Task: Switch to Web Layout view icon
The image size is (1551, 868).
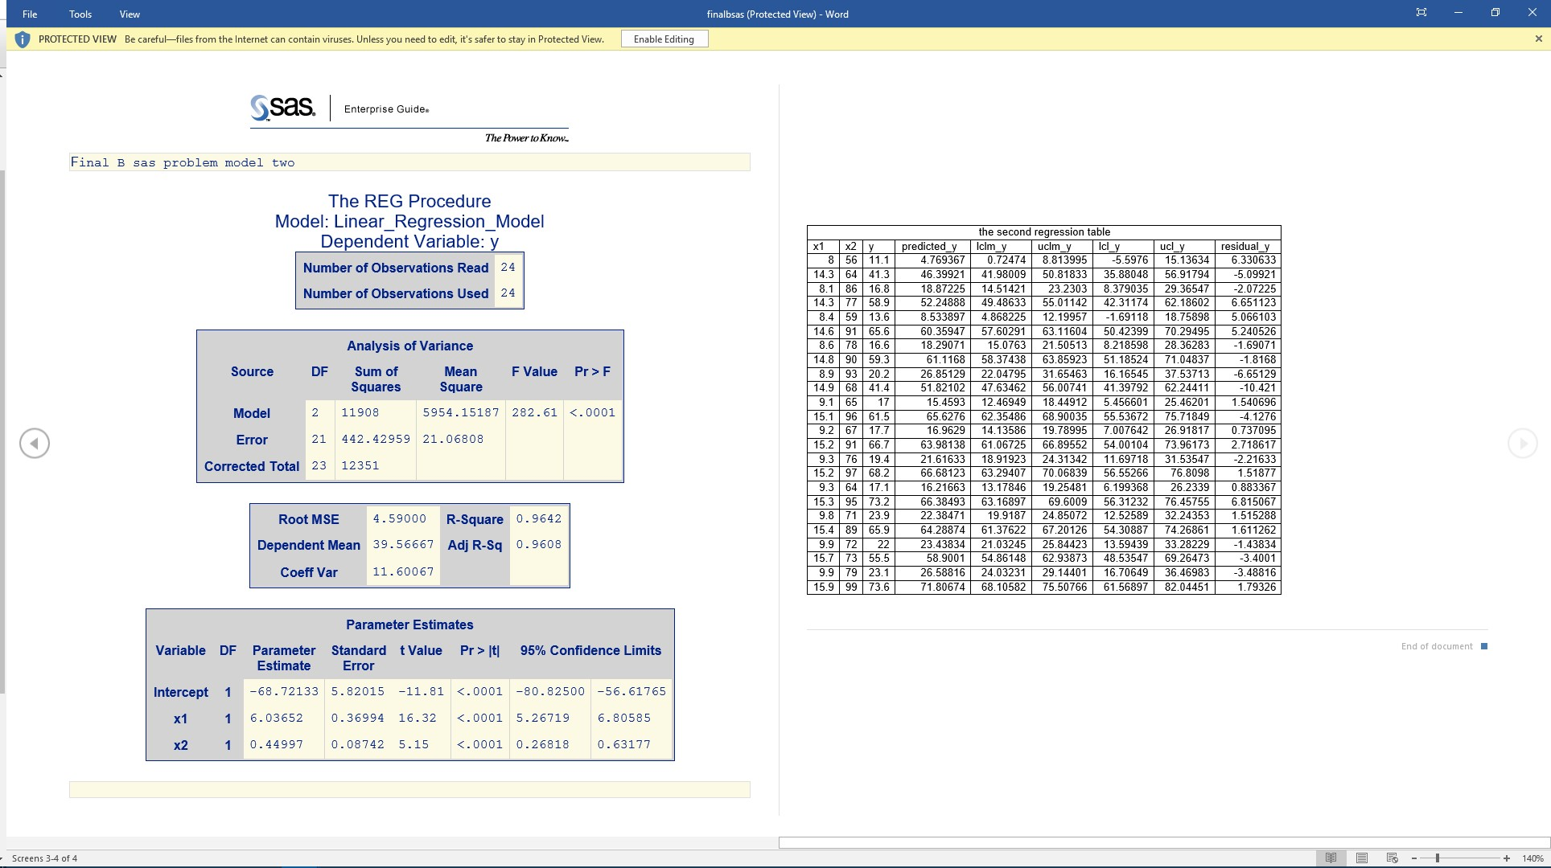Action: tap(1393, 858)
